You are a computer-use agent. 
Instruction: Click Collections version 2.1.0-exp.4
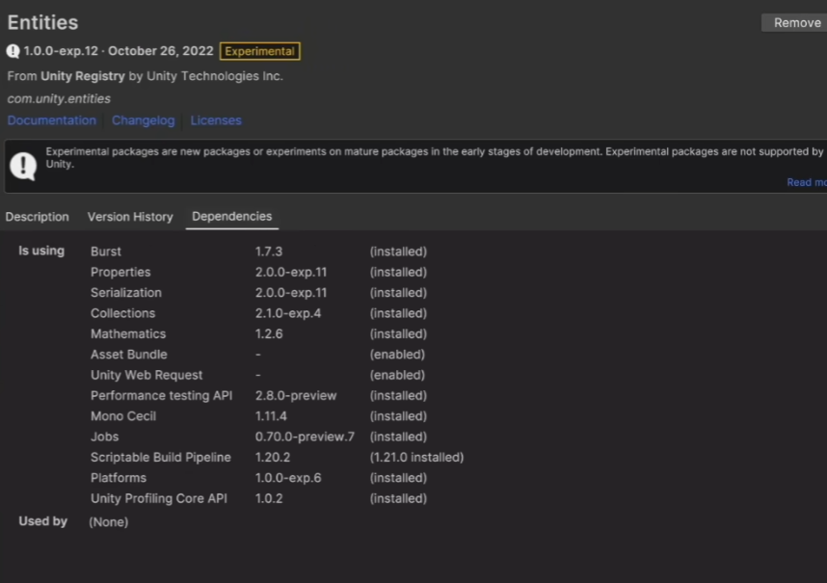(288, 313)
